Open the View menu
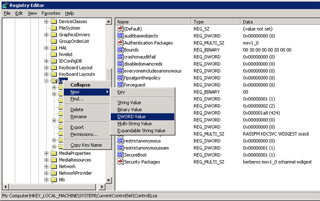The image size is (320, 201). click(32, 13)
